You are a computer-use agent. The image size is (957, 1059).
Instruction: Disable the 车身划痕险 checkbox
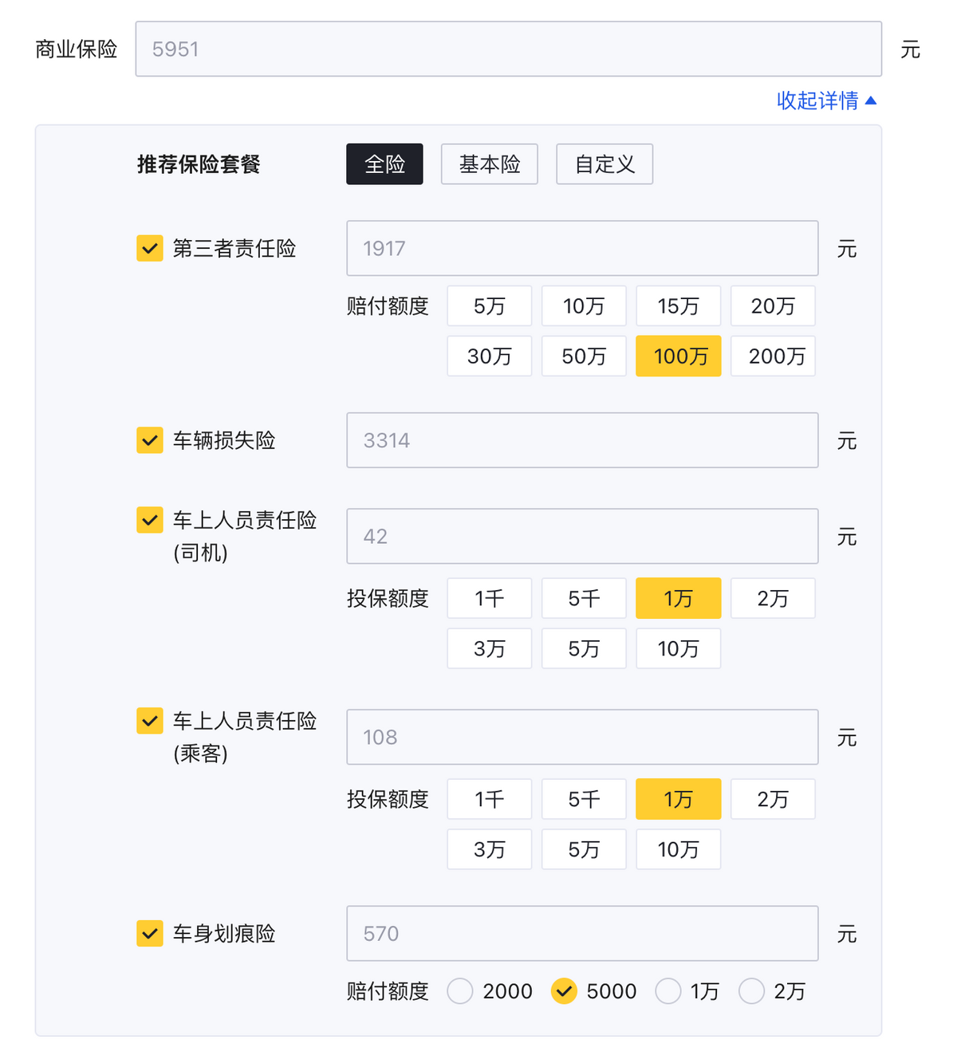click(x=150, y=933)
